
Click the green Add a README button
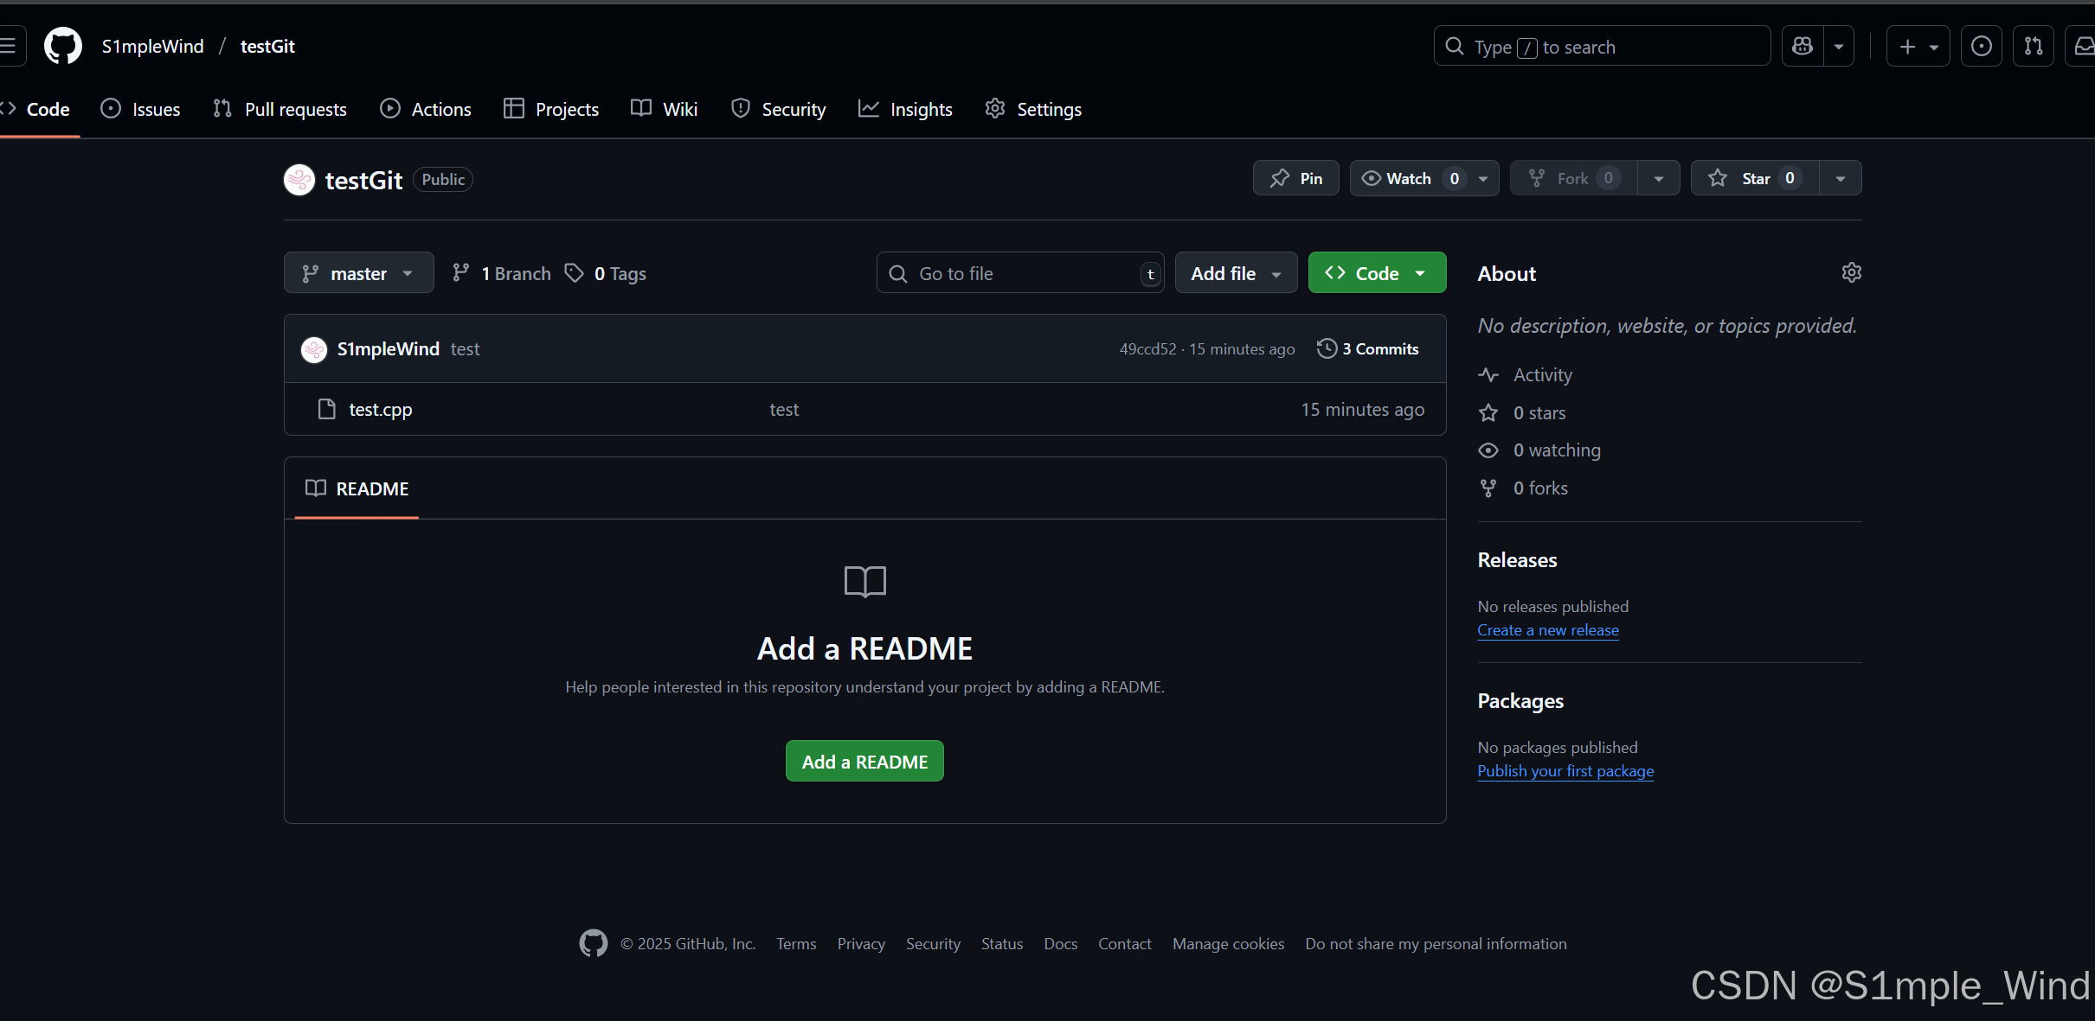(864, 762)
